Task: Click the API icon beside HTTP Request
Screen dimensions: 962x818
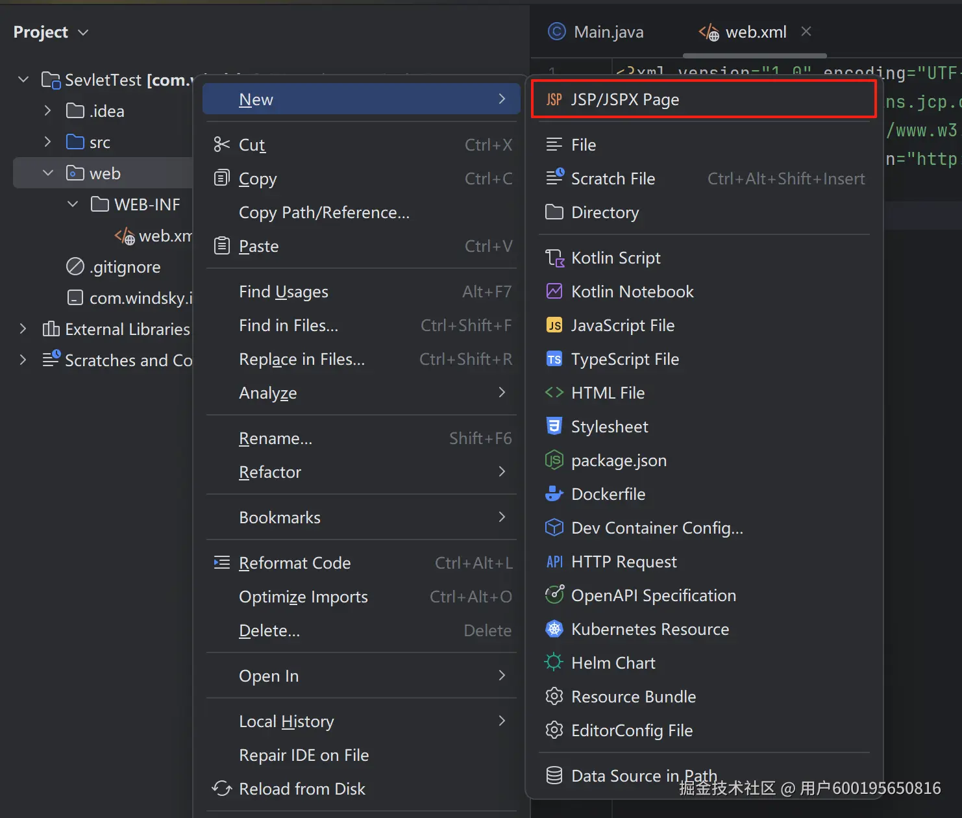Action: pos(554,562)
